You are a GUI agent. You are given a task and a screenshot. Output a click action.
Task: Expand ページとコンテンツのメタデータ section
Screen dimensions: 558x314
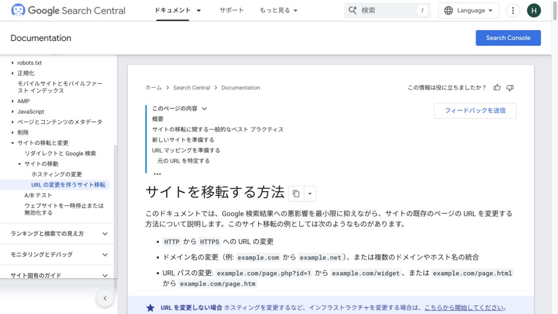pos(13,122)
